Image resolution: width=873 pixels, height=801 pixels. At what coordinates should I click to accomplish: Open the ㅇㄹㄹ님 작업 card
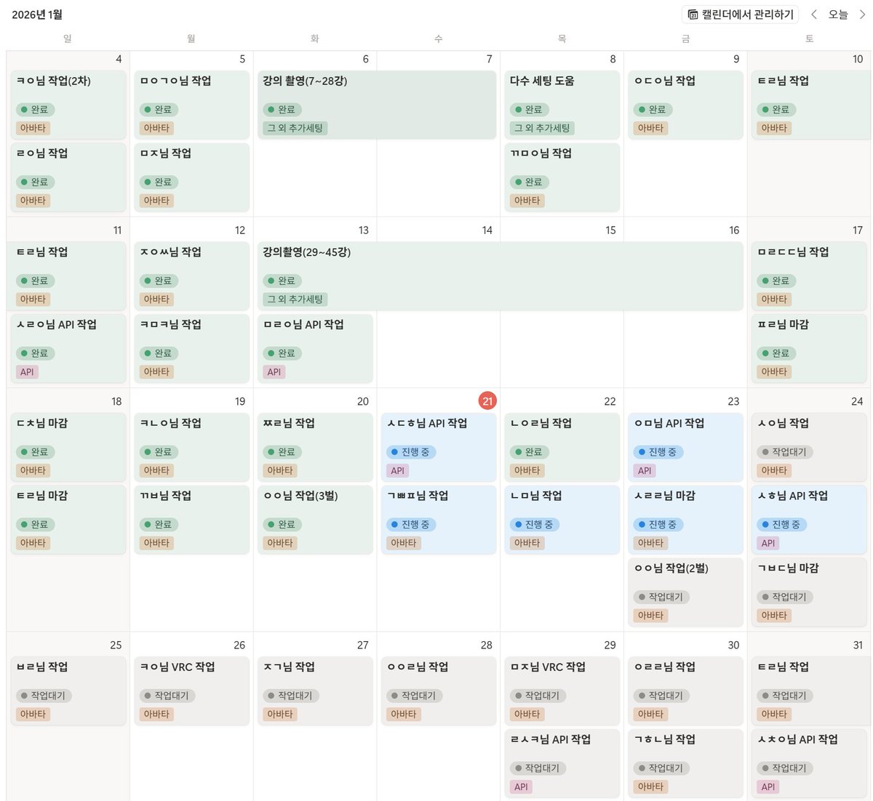[x=685, y=691]
